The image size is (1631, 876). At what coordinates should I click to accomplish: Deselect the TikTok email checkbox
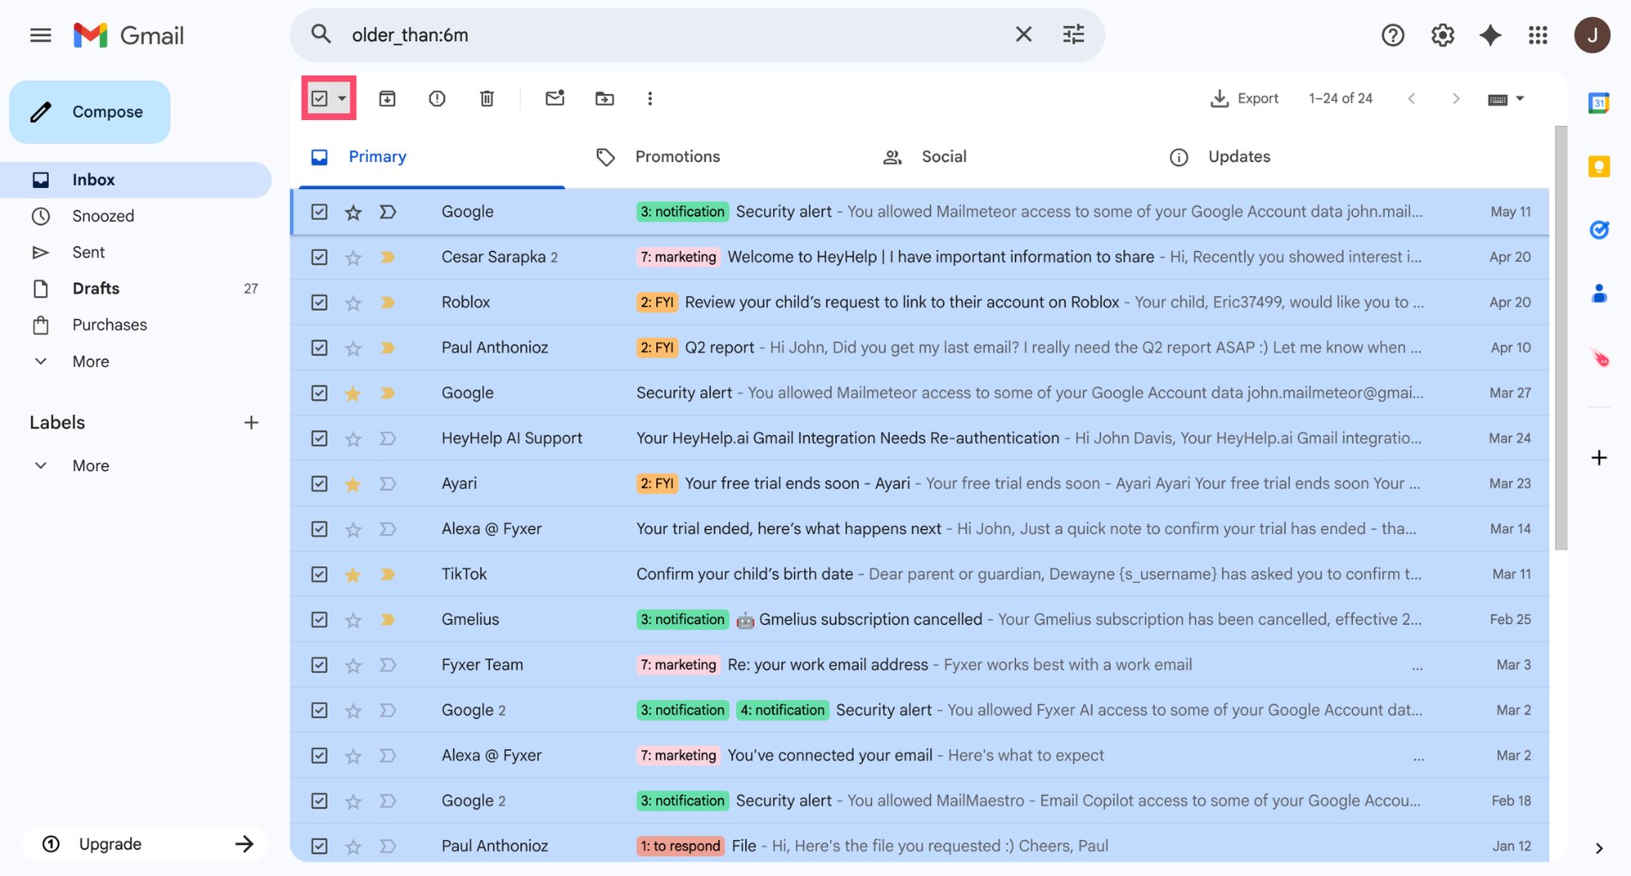pyautogui.click(x=319, y=574)
